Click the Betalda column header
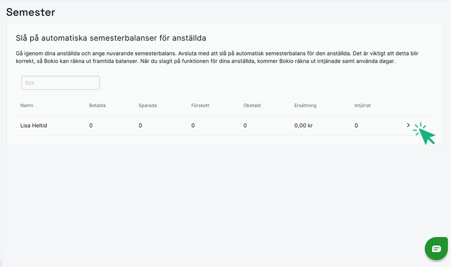The height and width of the screenshot is (267, 451). [98, 105]
